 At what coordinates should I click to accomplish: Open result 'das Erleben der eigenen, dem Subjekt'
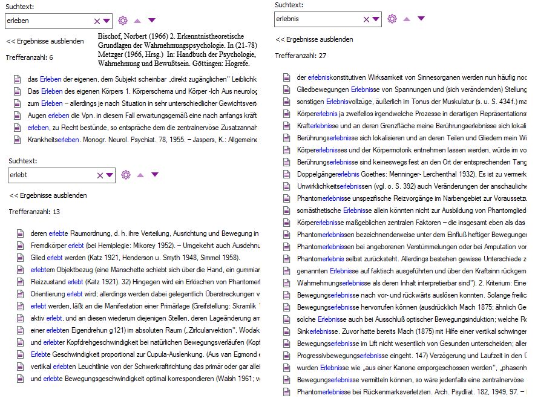142,79
